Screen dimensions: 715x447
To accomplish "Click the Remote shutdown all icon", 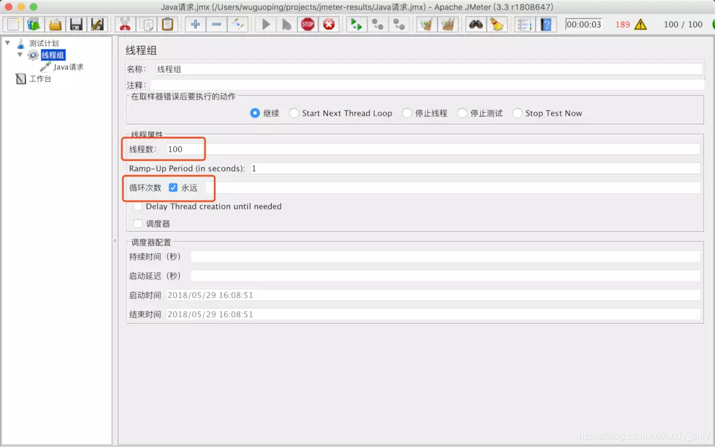I will click(399, 24).
